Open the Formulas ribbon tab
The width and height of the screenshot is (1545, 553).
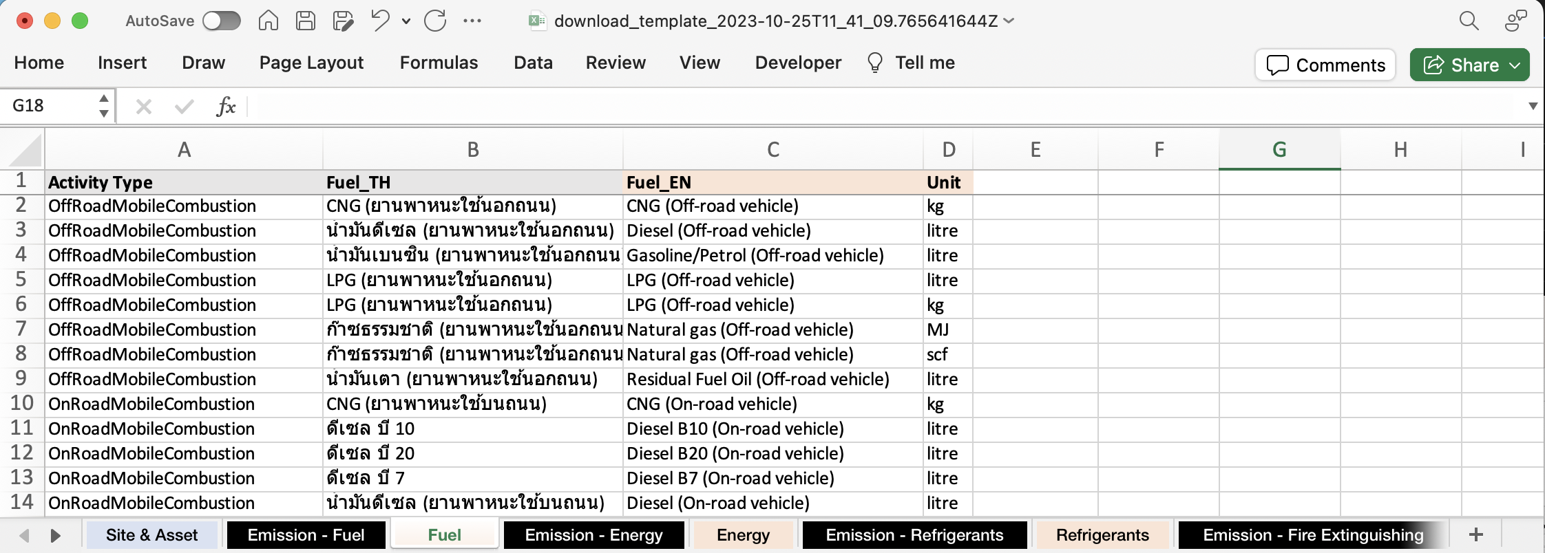439,63
